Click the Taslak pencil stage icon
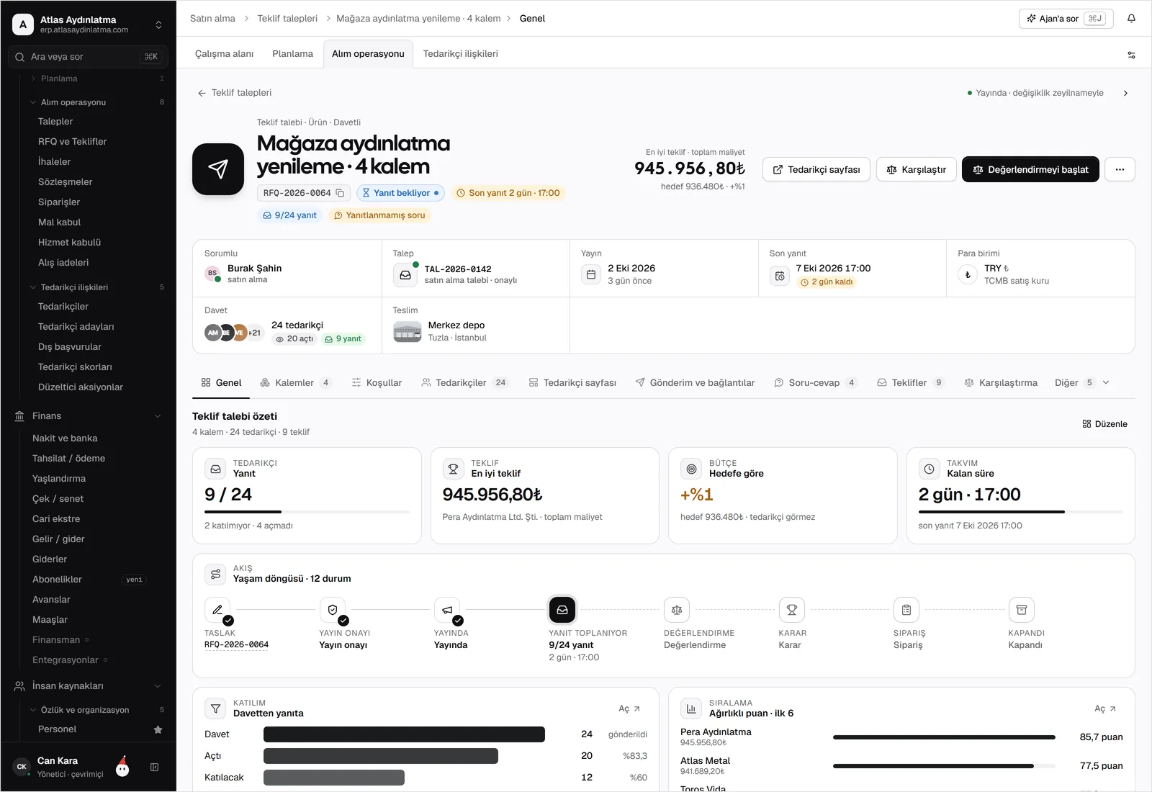Image resolution: width=1152 pixels, height=792 pixels. click(x=217, y=610)
